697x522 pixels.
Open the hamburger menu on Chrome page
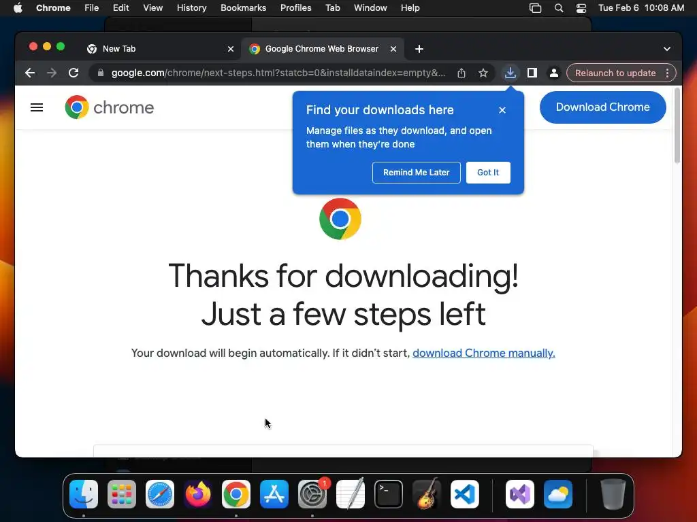pyautogui.click(x=37, y=107)
